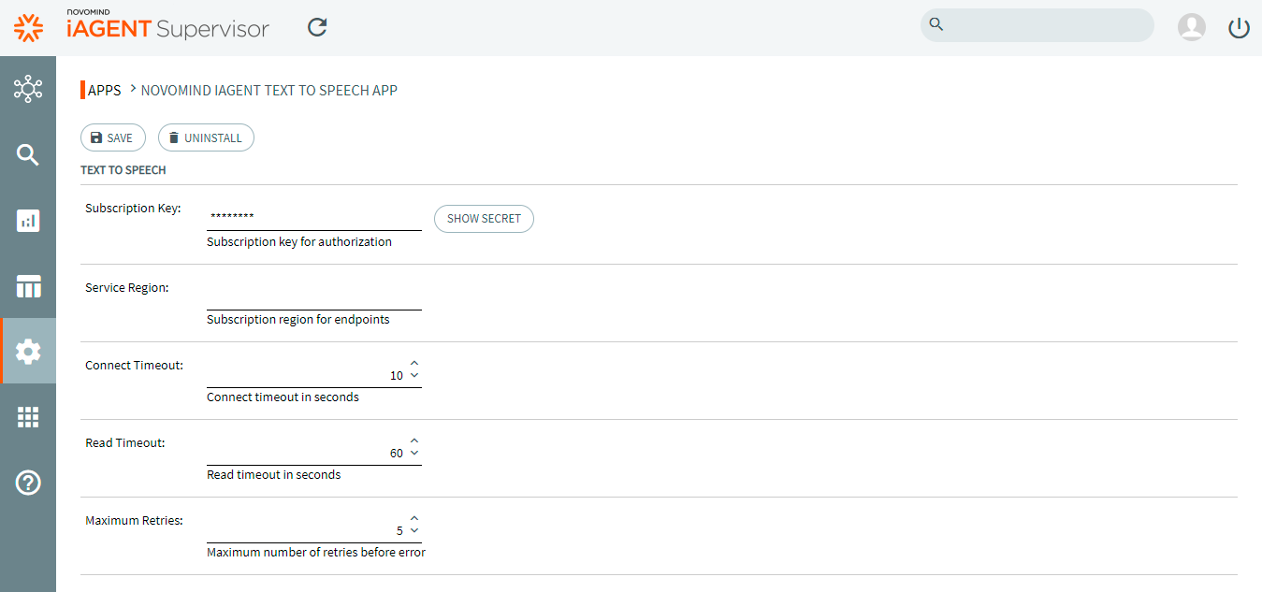Open the table layout sidebar icon
The height and width of the screenshot is (592, 1262).
pyautogui.click(x=28, y=286)
